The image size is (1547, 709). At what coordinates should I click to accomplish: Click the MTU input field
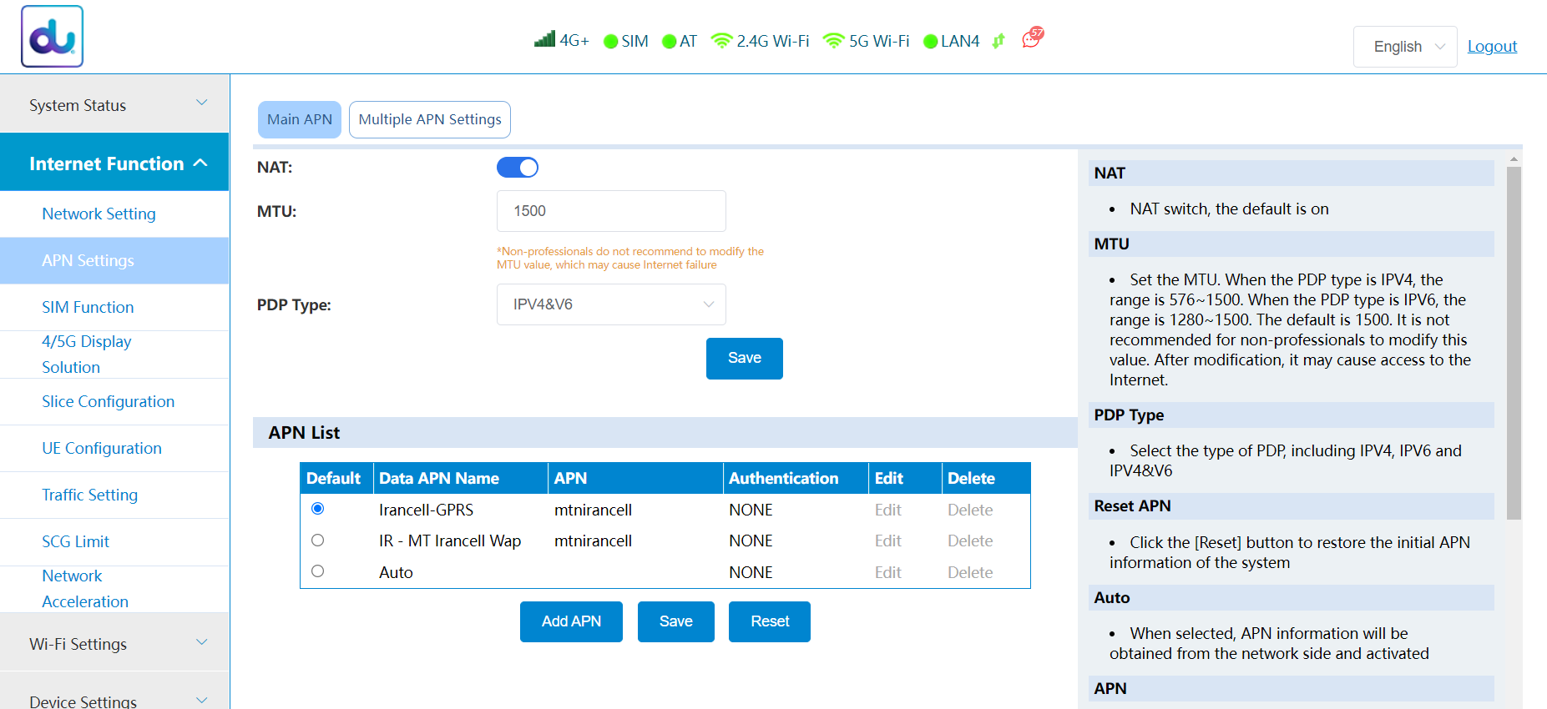611,211
